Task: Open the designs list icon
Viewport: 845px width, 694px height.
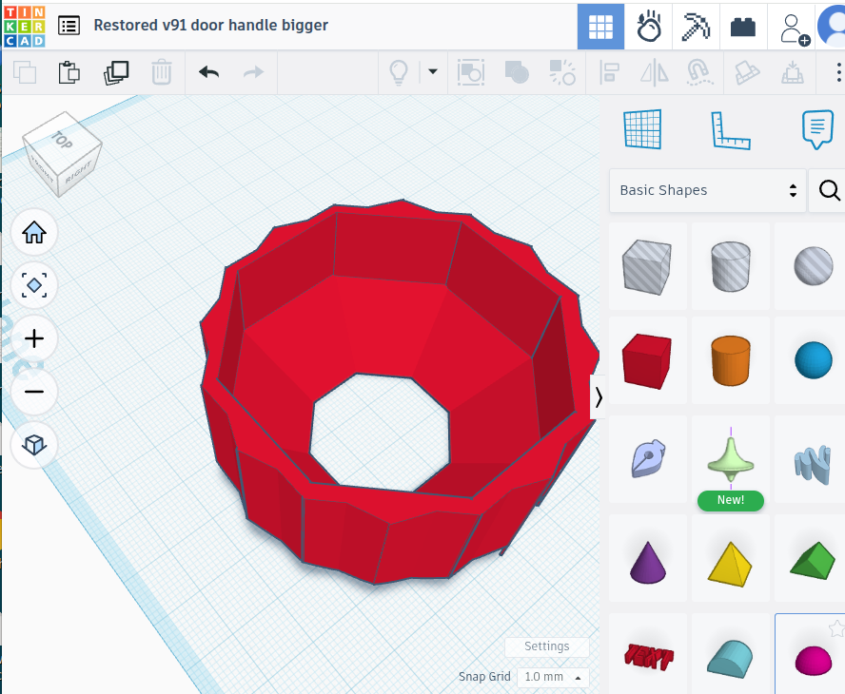Action: point(69,26)
